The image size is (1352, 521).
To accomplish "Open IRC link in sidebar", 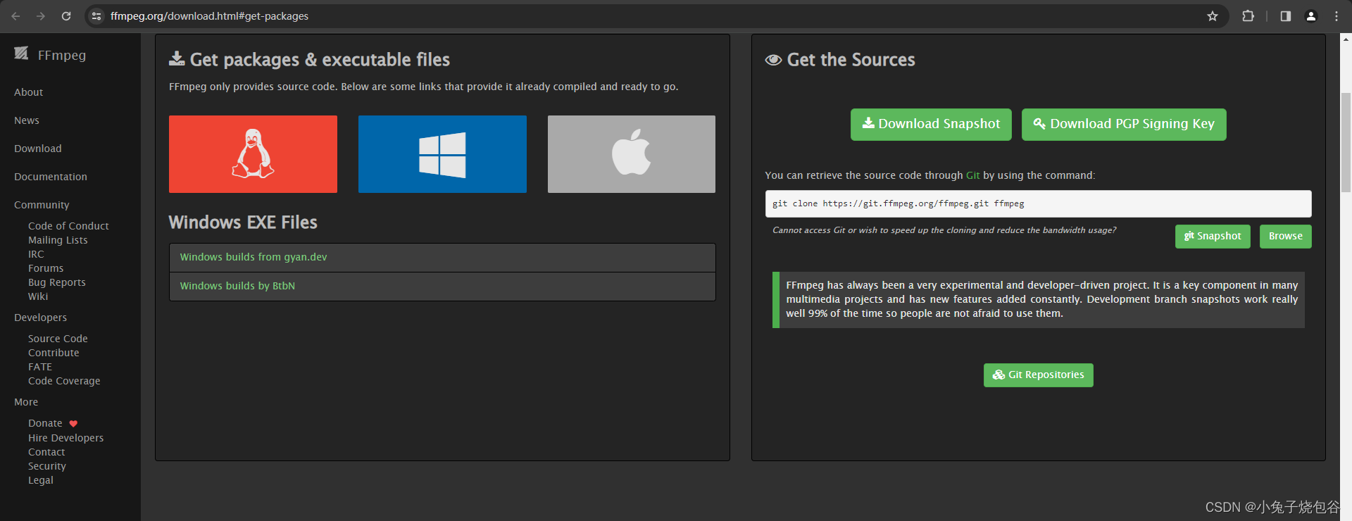I will tap(36, 254).
